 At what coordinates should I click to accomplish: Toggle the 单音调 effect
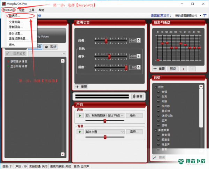[158, 135]
